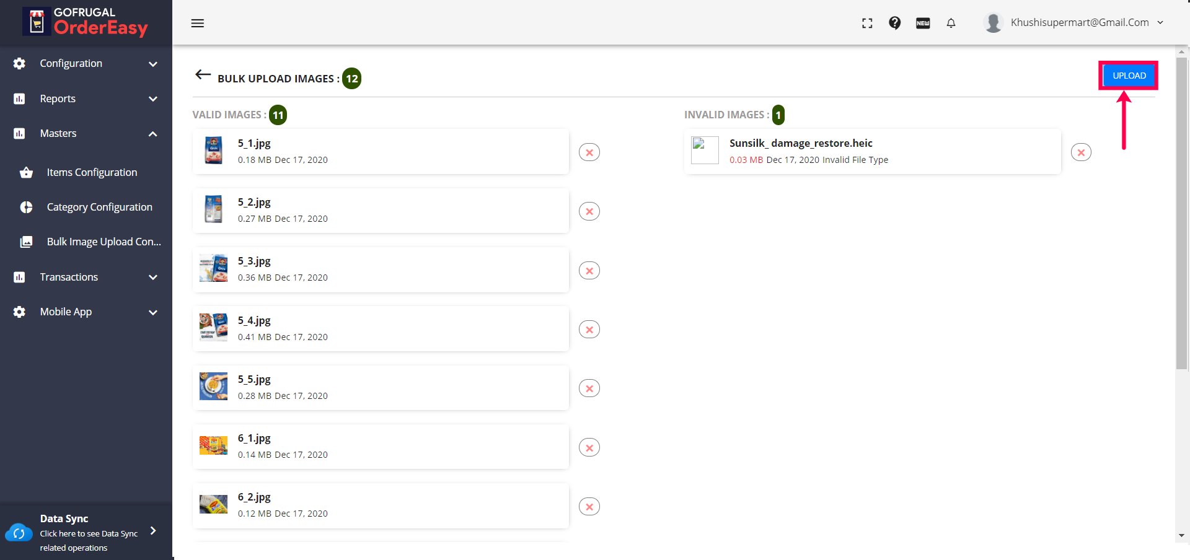
Task: Click the Sunsilk_damage_restore.heic file name
Action: [x=801, y=143]
